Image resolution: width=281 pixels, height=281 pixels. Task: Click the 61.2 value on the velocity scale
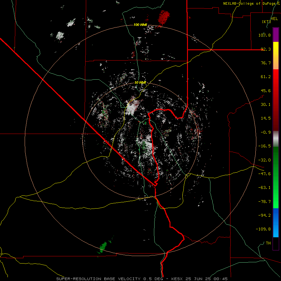coord(266,77)
